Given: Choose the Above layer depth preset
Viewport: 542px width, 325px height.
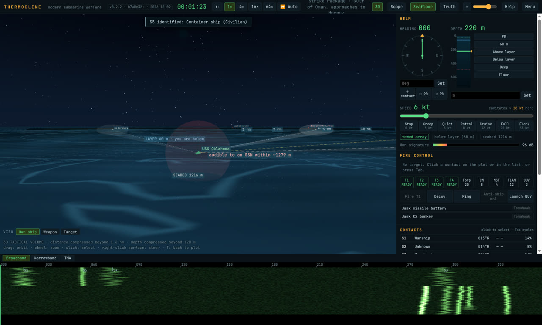Looking at the screenshot, I should (504, 52).
